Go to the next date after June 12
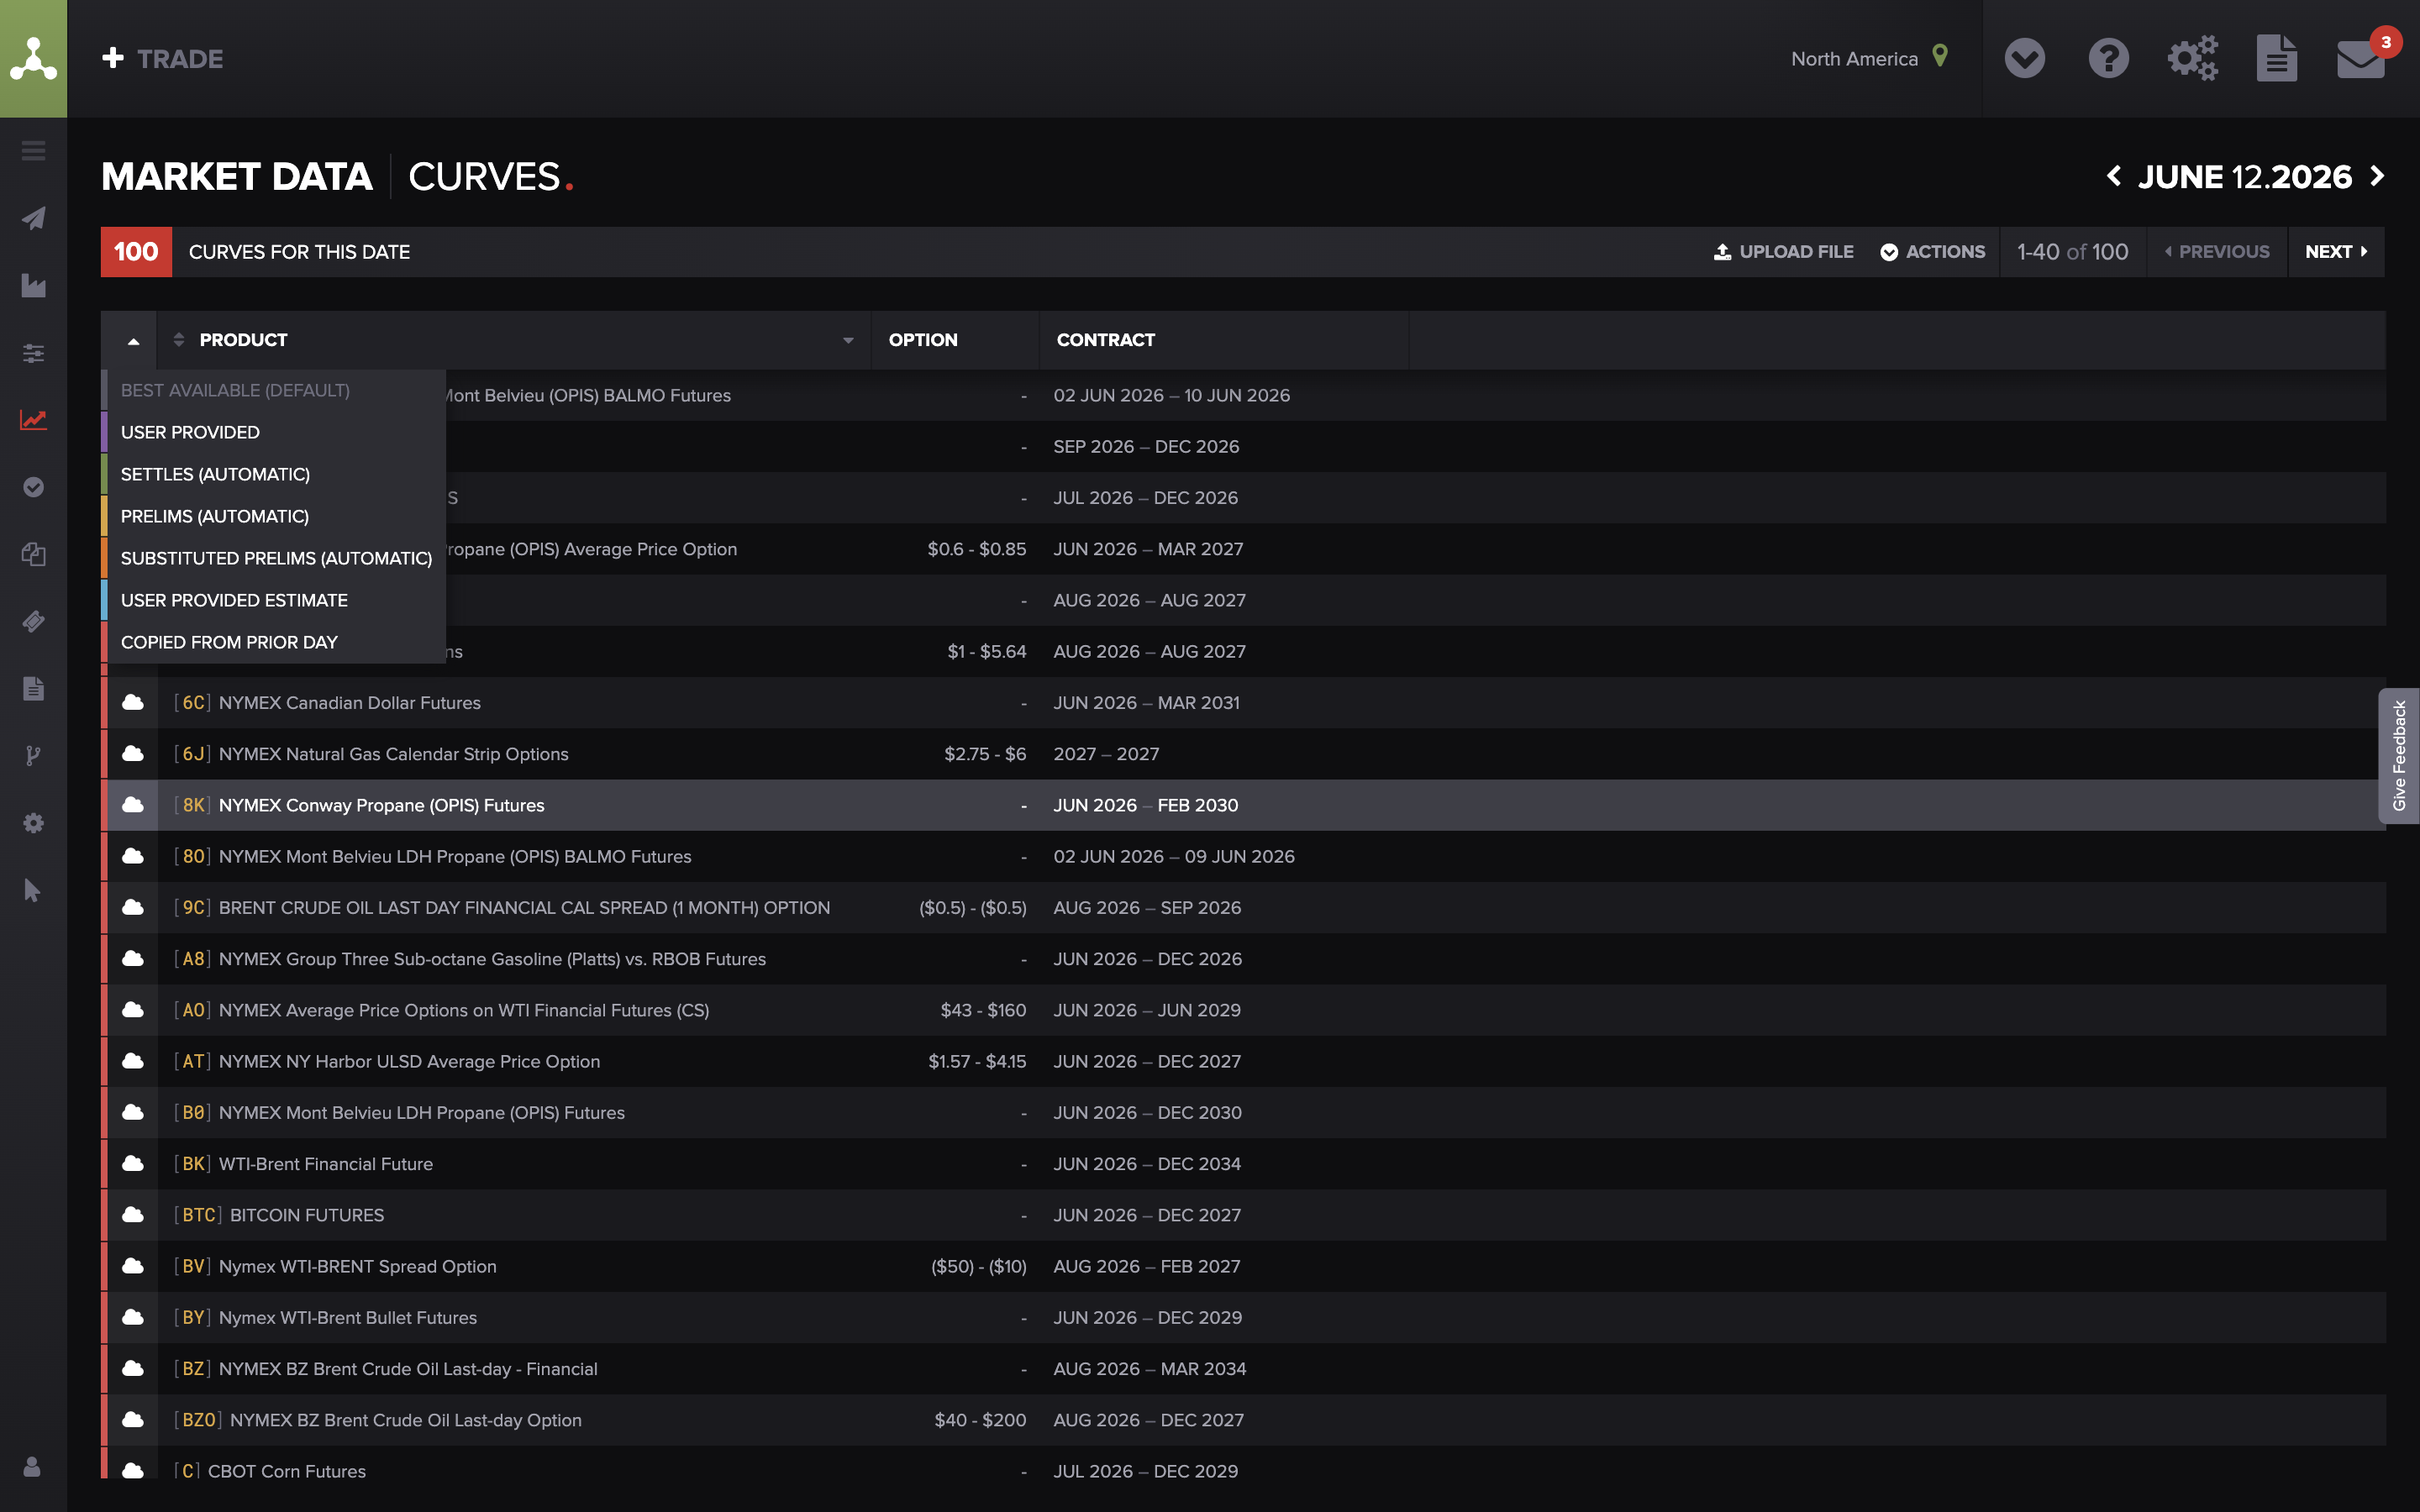 2377,176
